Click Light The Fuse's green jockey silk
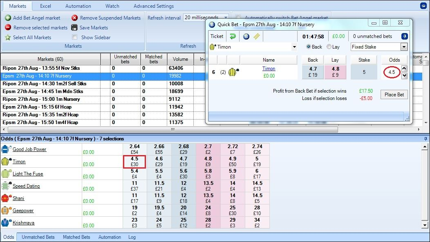 click(6, 173)
